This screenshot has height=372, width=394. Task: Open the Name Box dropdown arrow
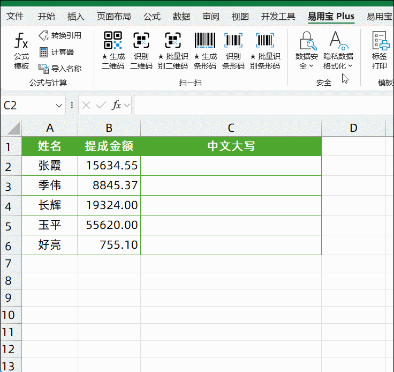58,106
